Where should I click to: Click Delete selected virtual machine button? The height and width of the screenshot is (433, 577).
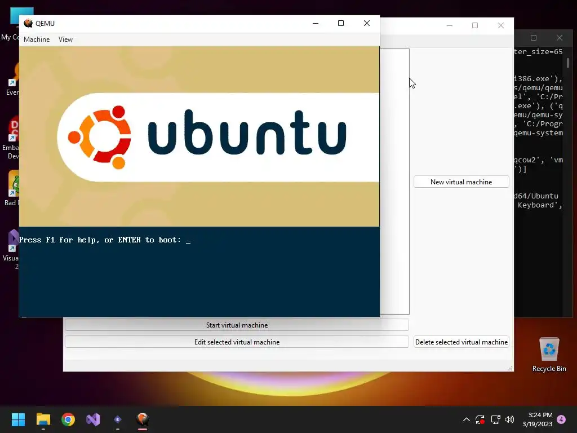coord(461,342)
